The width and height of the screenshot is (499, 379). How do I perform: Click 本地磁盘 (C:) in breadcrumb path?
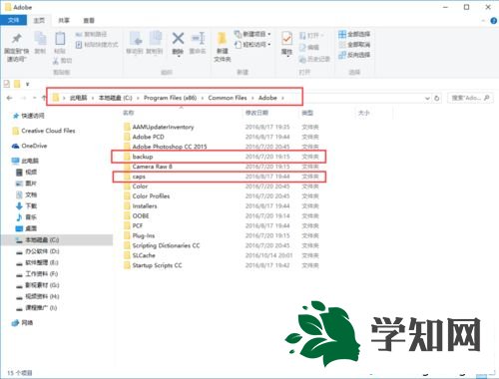pyautogui.click(x=116, y=98)
